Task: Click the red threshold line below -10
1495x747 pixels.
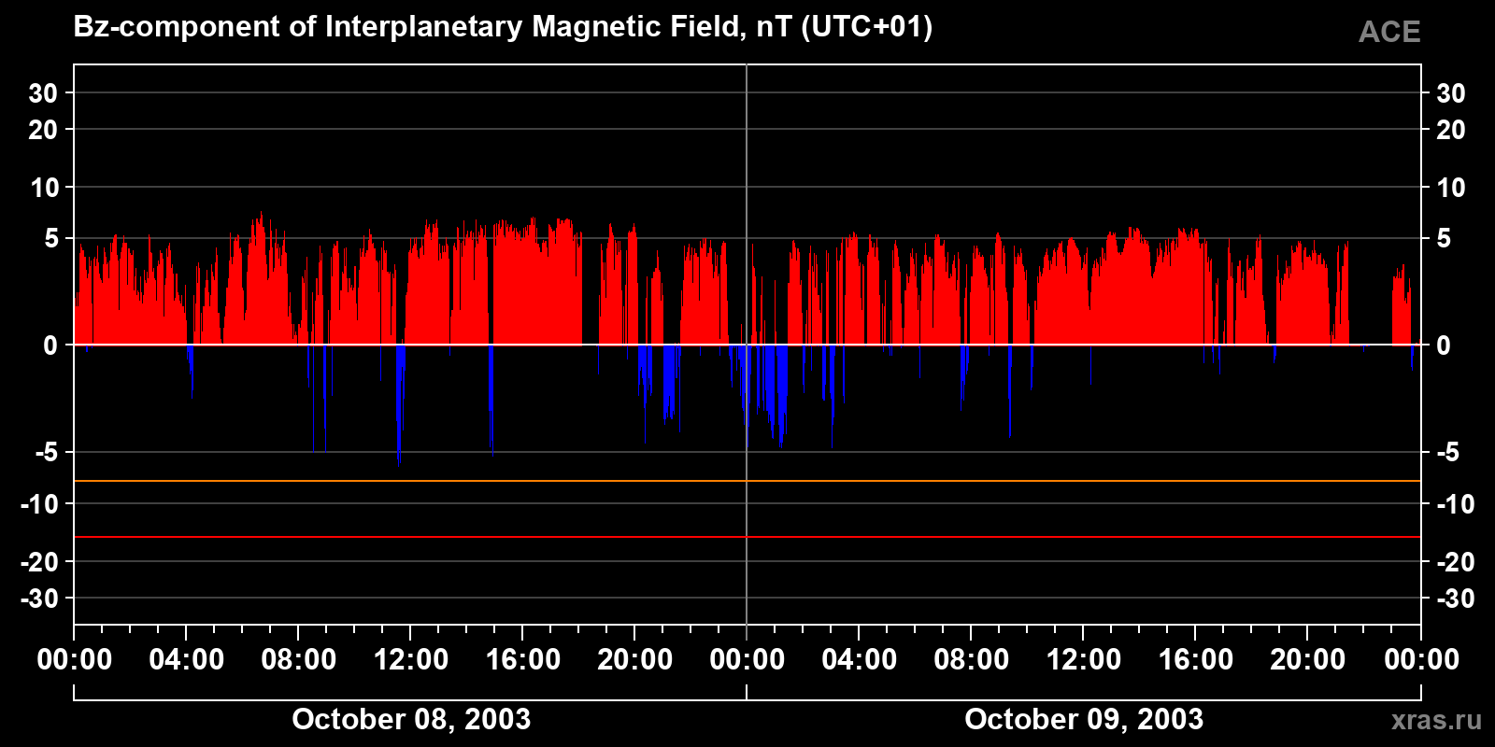Action: [747, 537]
